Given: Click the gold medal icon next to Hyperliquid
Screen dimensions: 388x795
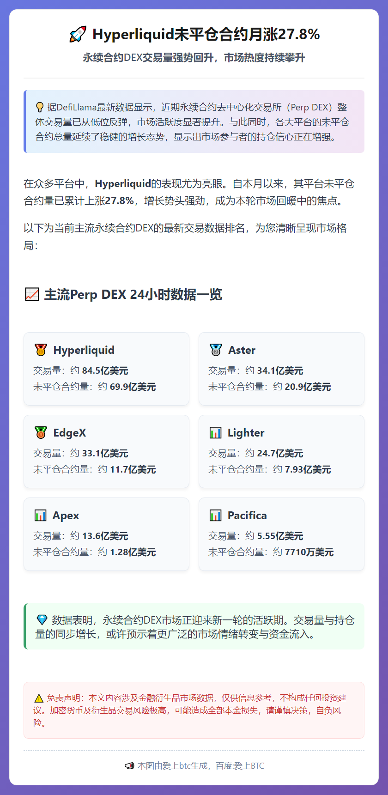Looking at the screenshot, I should pos(41,350).
